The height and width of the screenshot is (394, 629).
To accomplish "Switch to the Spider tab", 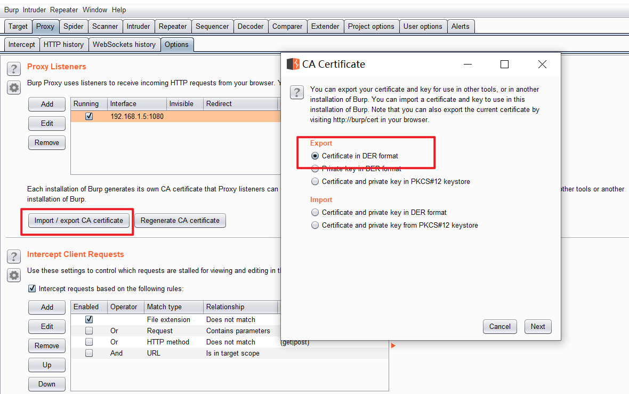I will click(74, 27).
